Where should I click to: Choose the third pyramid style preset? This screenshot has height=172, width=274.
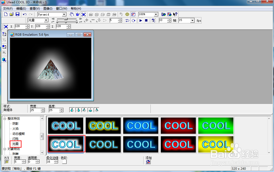(84, 110)
